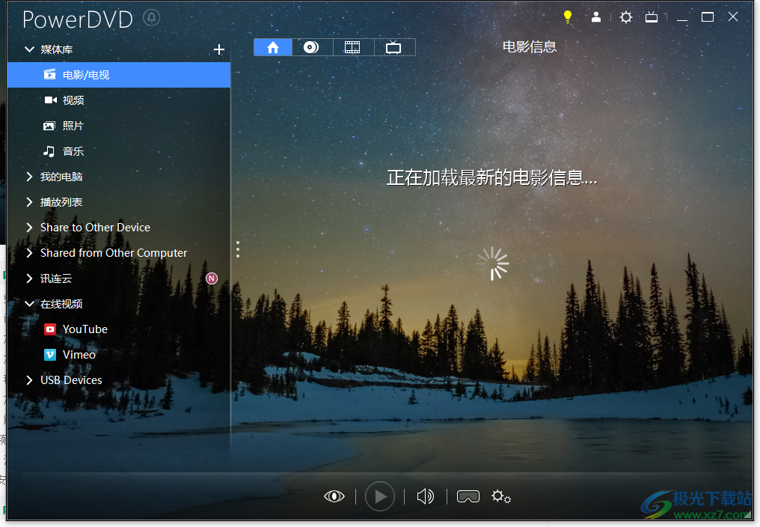Expand Shared from Other Computer chevron
The width and height of the screenshot is (760, 527).
[x=30, y=253]
